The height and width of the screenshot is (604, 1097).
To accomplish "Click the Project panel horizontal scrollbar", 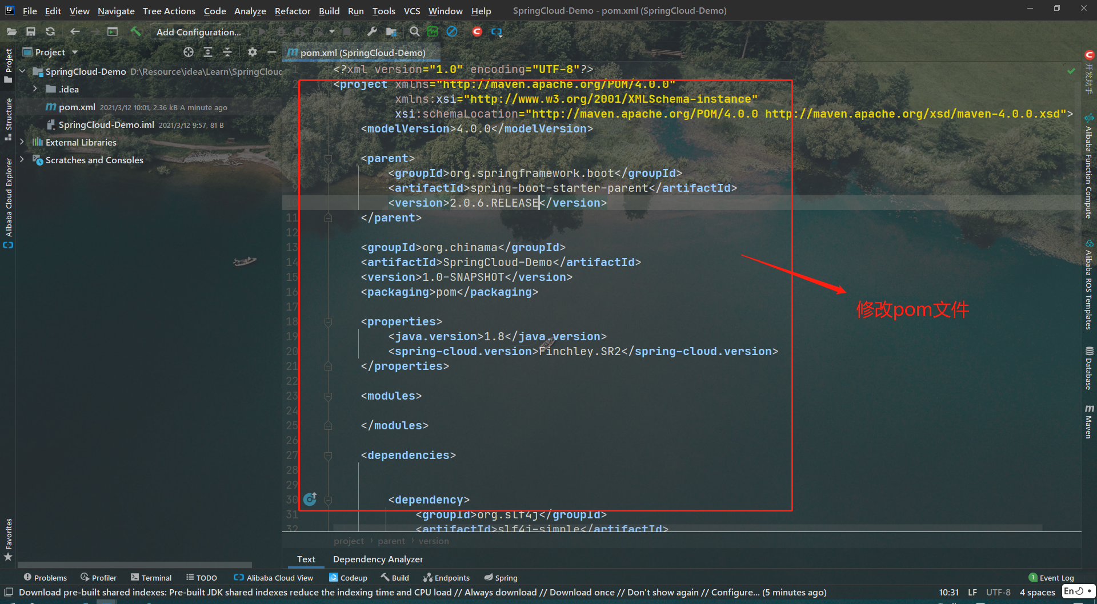I will click(x=135, y=565).
